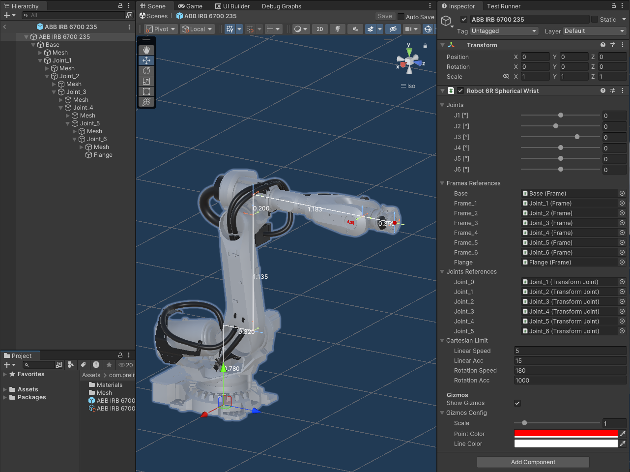Select the Transform tool
Viewport: 630px width, 472px height.
click(x=146, y=102)
